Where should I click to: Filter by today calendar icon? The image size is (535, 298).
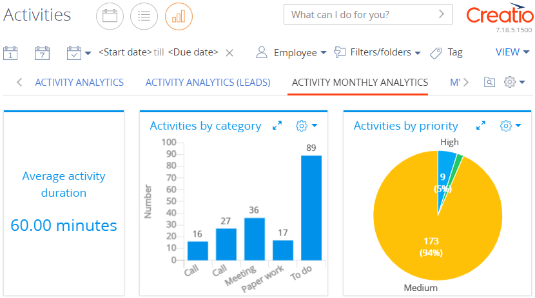click(x=10, y=53)
